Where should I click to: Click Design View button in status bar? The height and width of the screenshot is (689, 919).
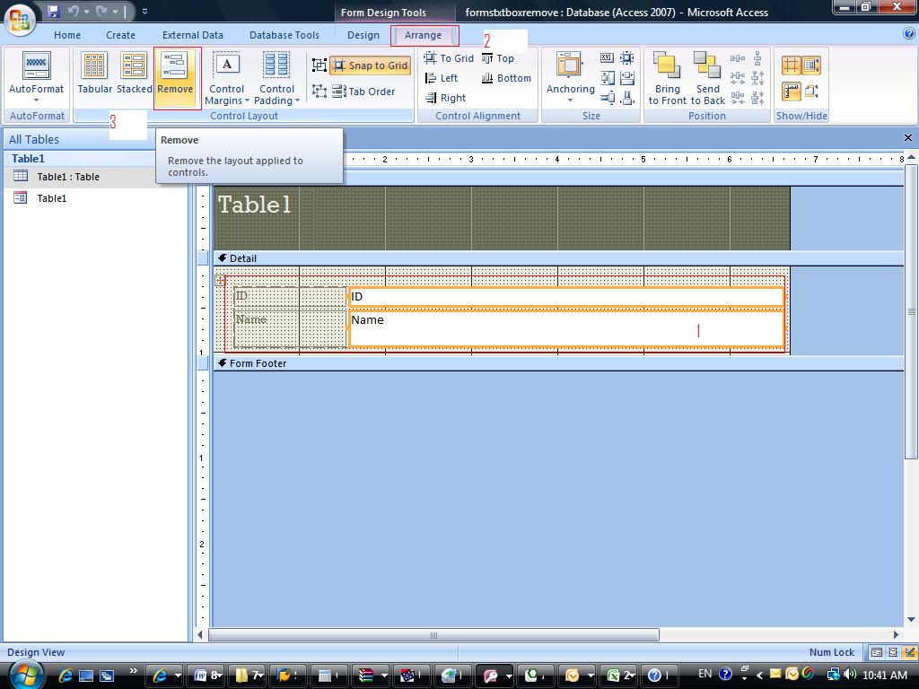(x=910, y=652)
